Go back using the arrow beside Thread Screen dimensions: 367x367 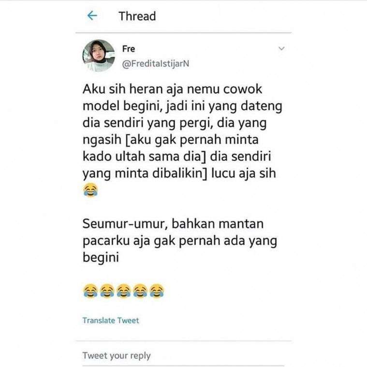[x=92, y=15]
